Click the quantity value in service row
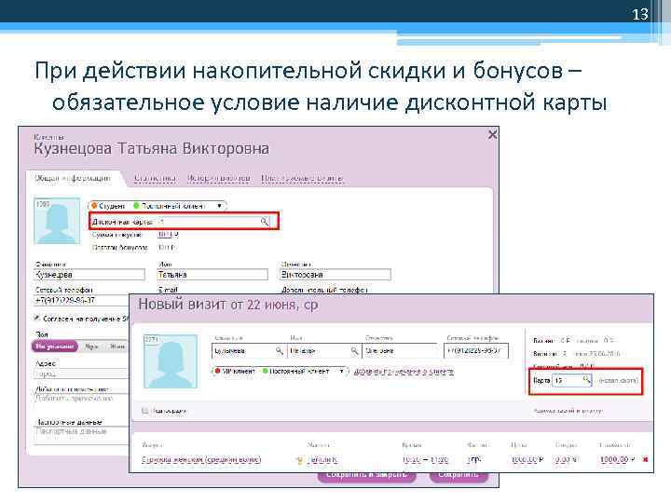 [473, 460]
